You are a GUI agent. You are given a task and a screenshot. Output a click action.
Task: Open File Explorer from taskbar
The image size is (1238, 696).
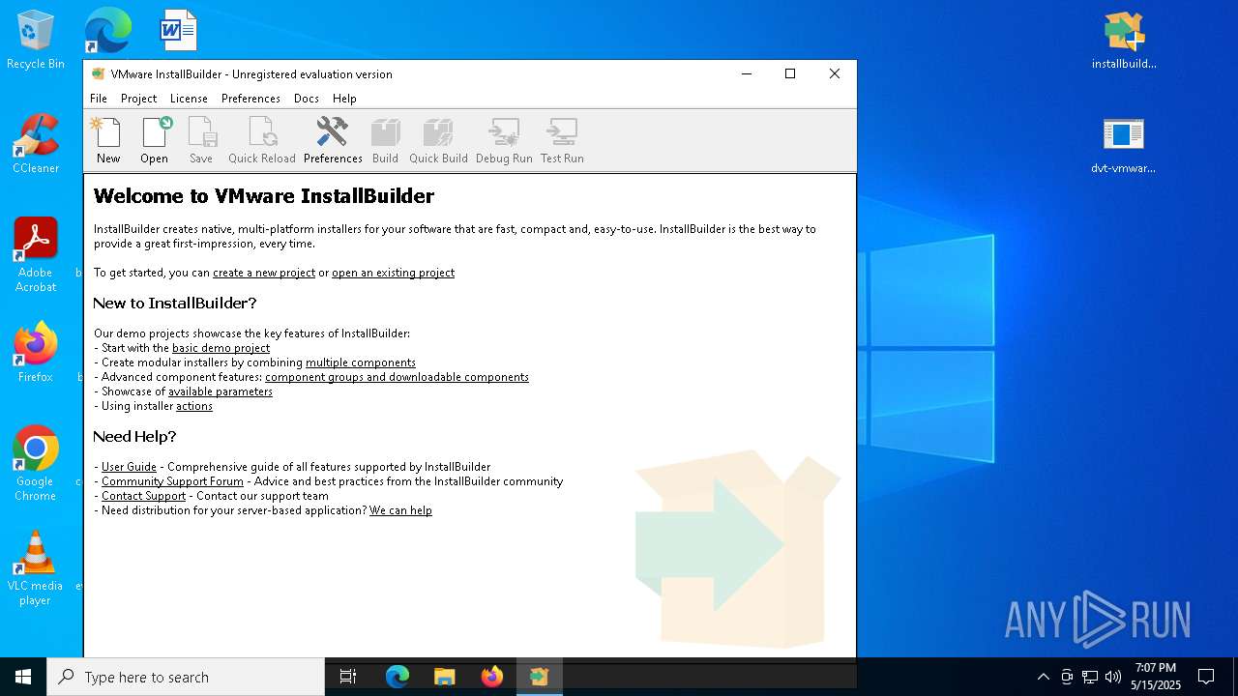(x=444, y=677)
